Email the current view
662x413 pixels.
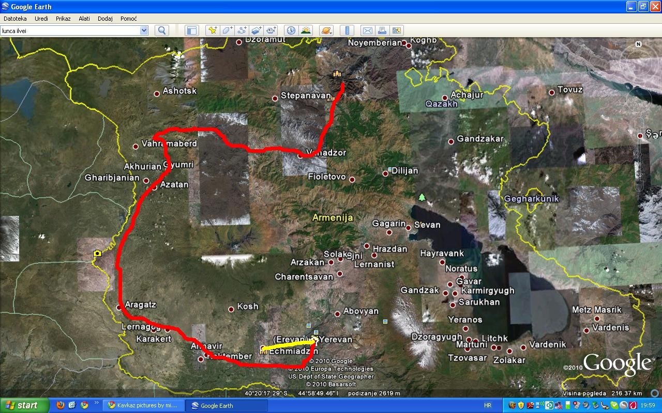[367, 30]
